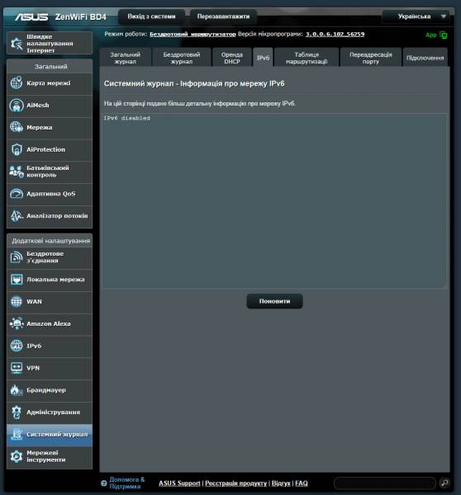
Task: Click the Батьківський контроль family icon
Action: tap(17, 172)
